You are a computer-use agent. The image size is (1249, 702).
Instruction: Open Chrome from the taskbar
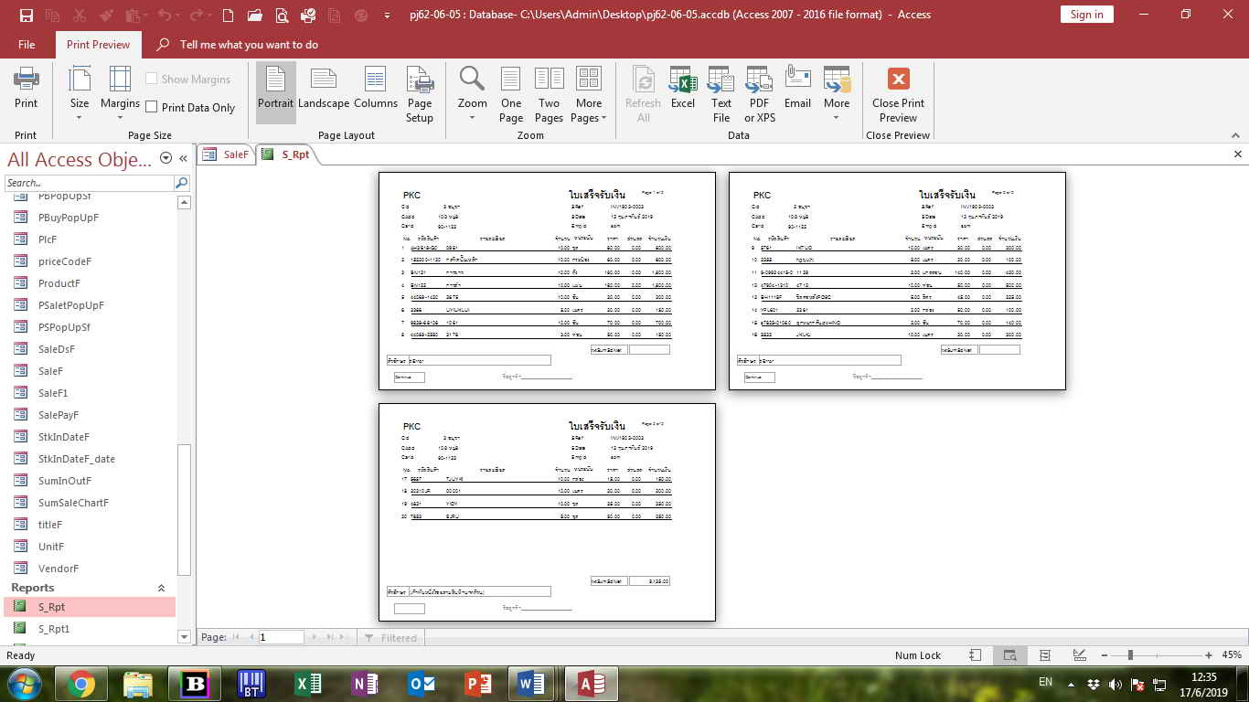tap(80, 684)
